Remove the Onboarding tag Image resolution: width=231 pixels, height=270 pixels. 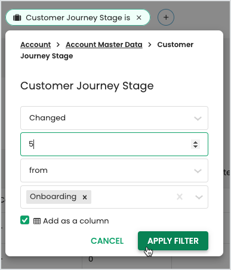tap(85, 197)
